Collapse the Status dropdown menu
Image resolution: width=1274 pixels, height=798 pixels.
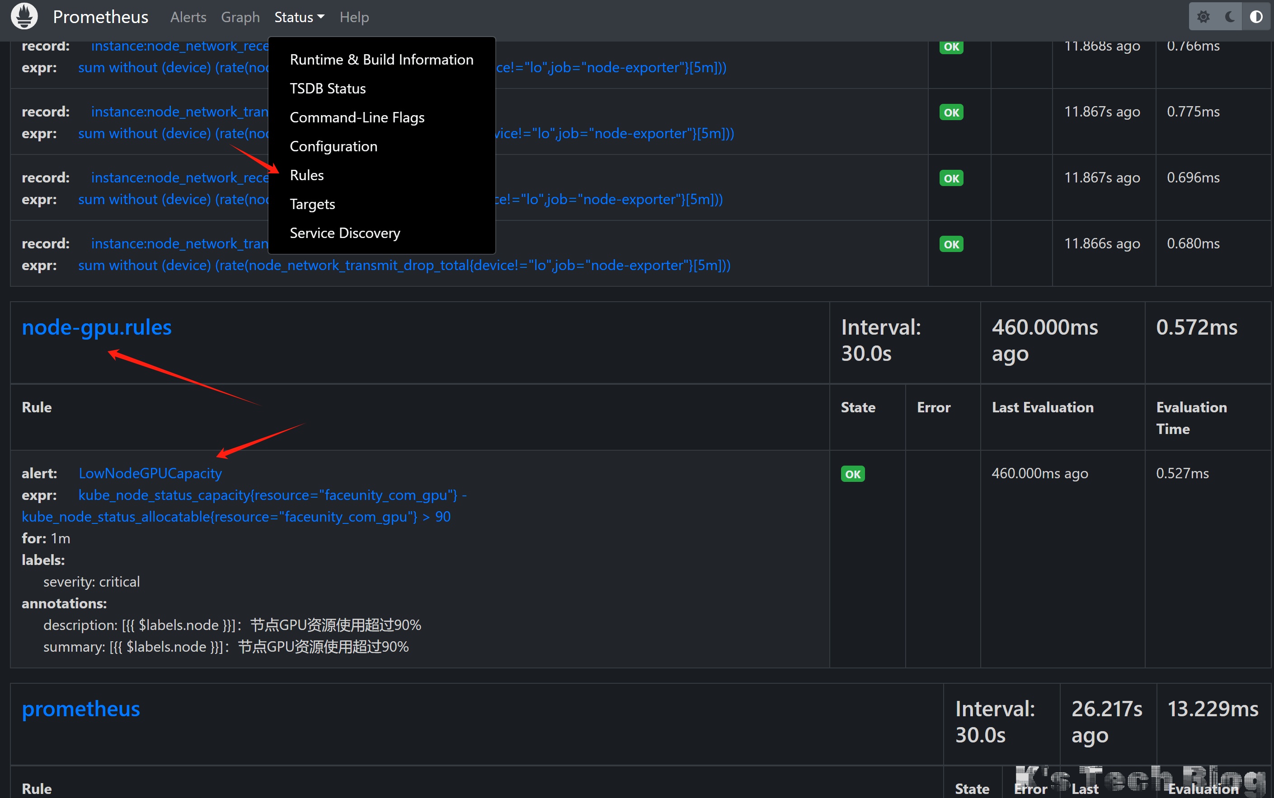coord(299,18)
